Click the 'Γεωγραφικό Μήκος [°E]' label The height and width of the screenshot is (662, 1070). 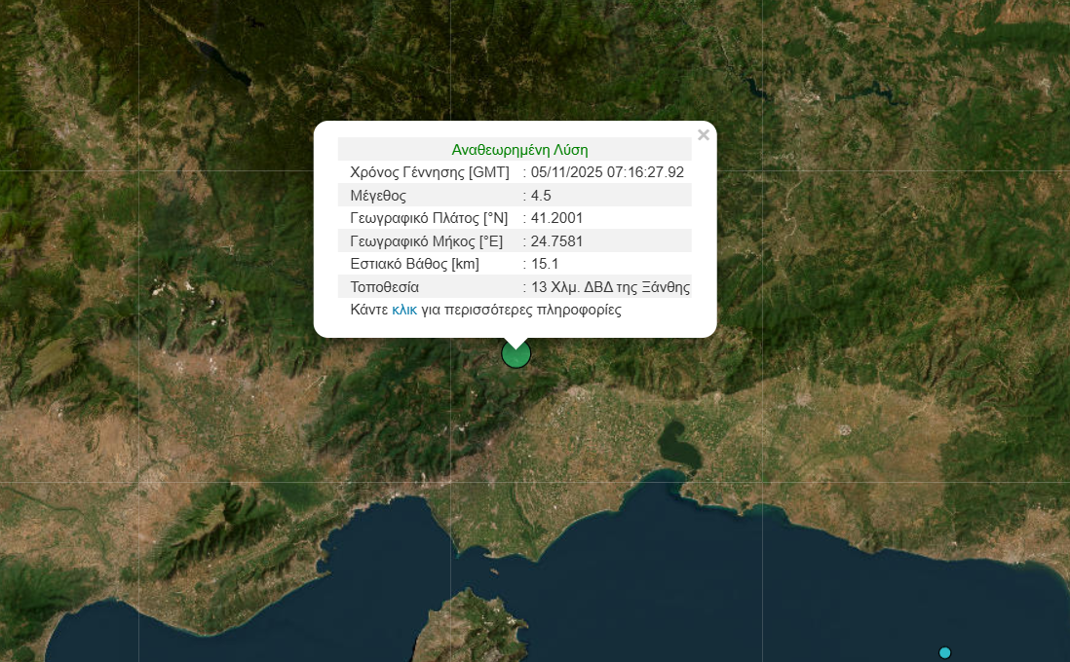426,240
